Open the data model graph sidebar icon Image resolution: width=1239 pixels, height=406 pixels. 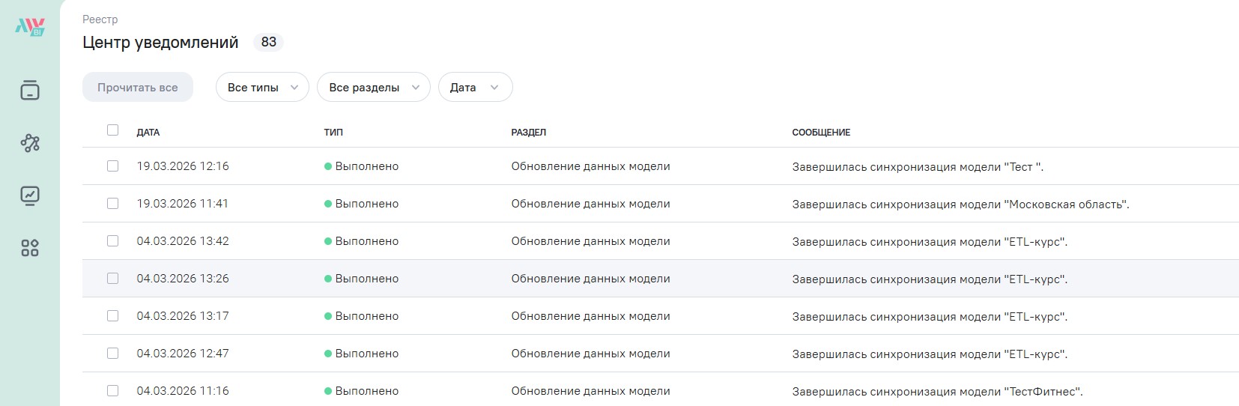click(30, 143)
